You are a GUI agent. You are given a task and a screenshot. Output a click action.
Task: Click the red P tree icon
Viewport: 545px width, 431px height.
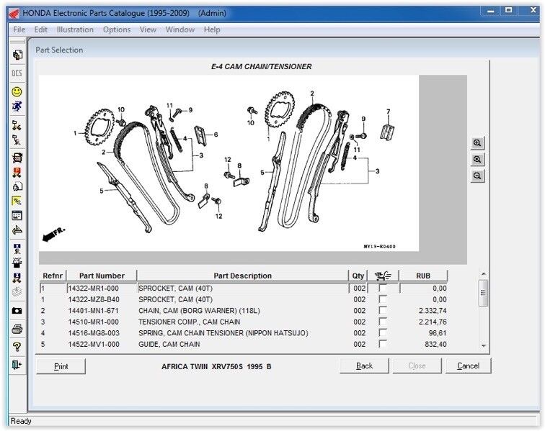pos(17,172)
